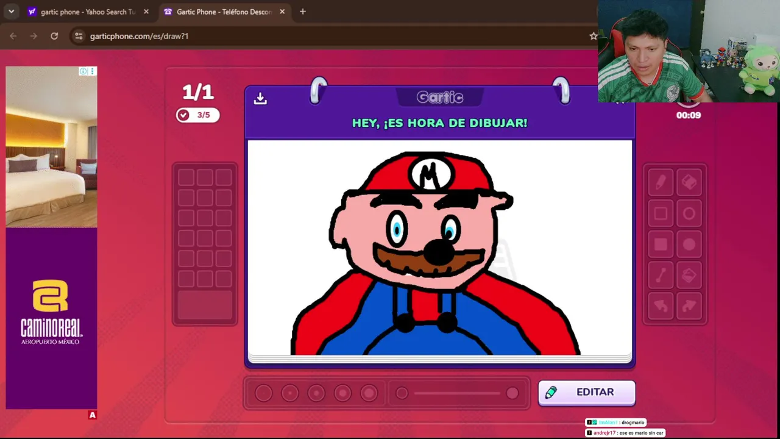Click the Gartic logo above the canvas
780x439 pixels.
[440, 98]
